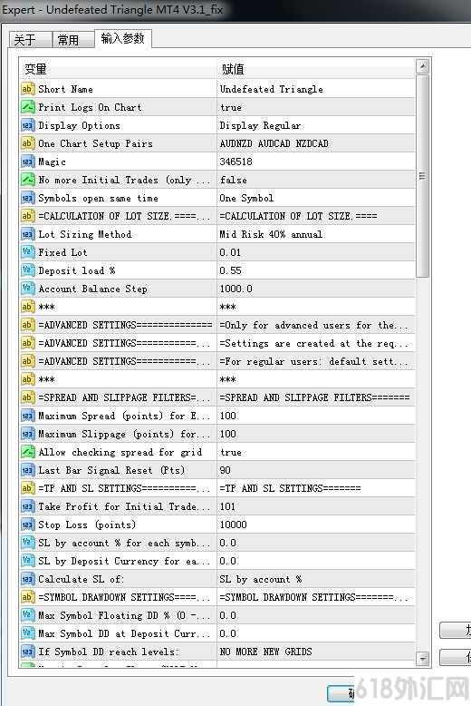The width and height of the screenshot is (471, 706).
Task: Click the integer icon beside Magic
Action: point(27,162)
